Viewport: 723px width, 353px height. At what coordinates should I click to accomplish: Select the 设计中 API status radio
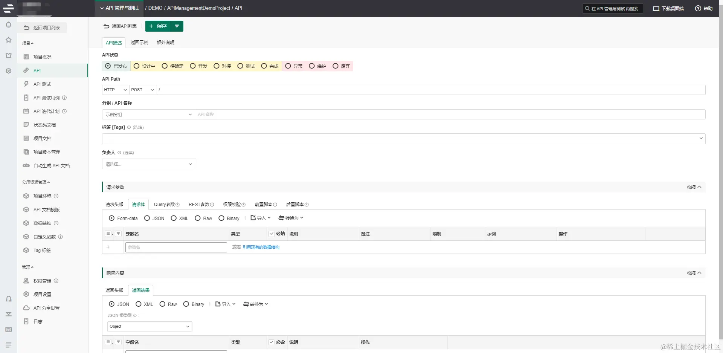pyautogui.click(x=136, y=66)
